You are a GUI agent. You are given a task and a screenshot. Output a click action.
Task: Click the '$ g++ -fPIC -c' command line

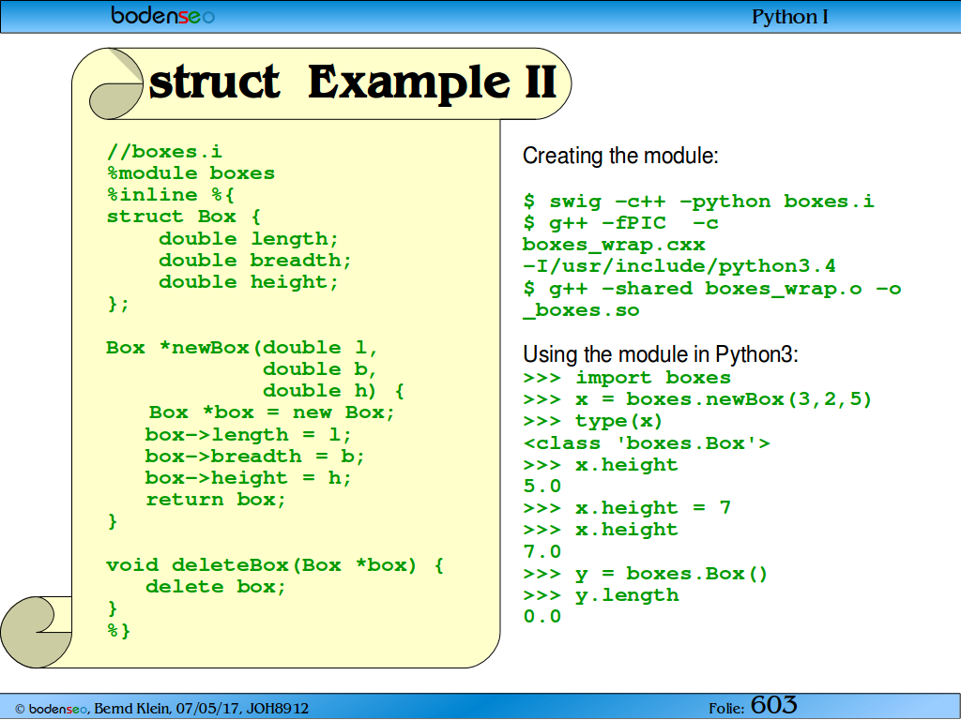click(x=621, y=223)
